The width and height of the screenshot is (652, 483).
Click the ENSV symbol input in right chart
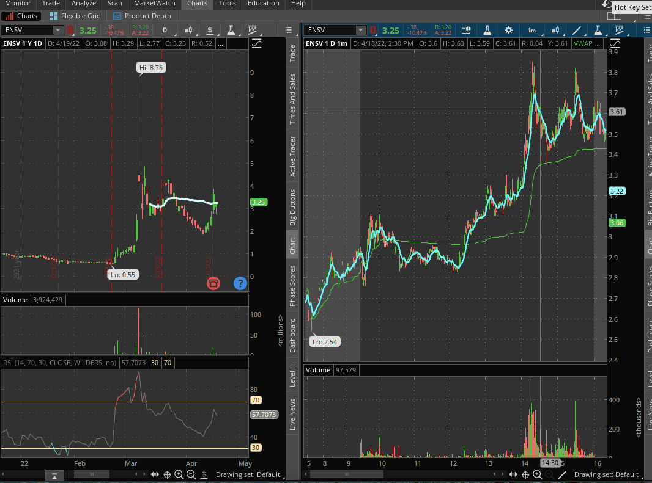point(330,30)
